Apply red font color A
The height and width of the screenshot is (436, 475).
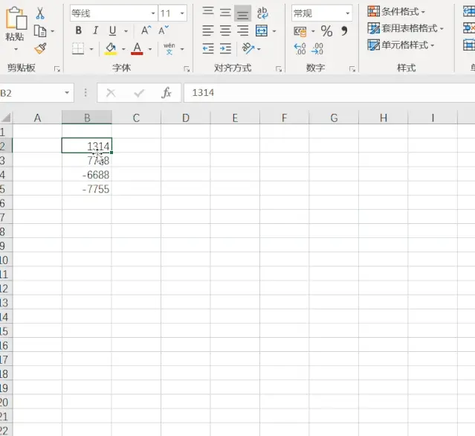click(137, 48)
